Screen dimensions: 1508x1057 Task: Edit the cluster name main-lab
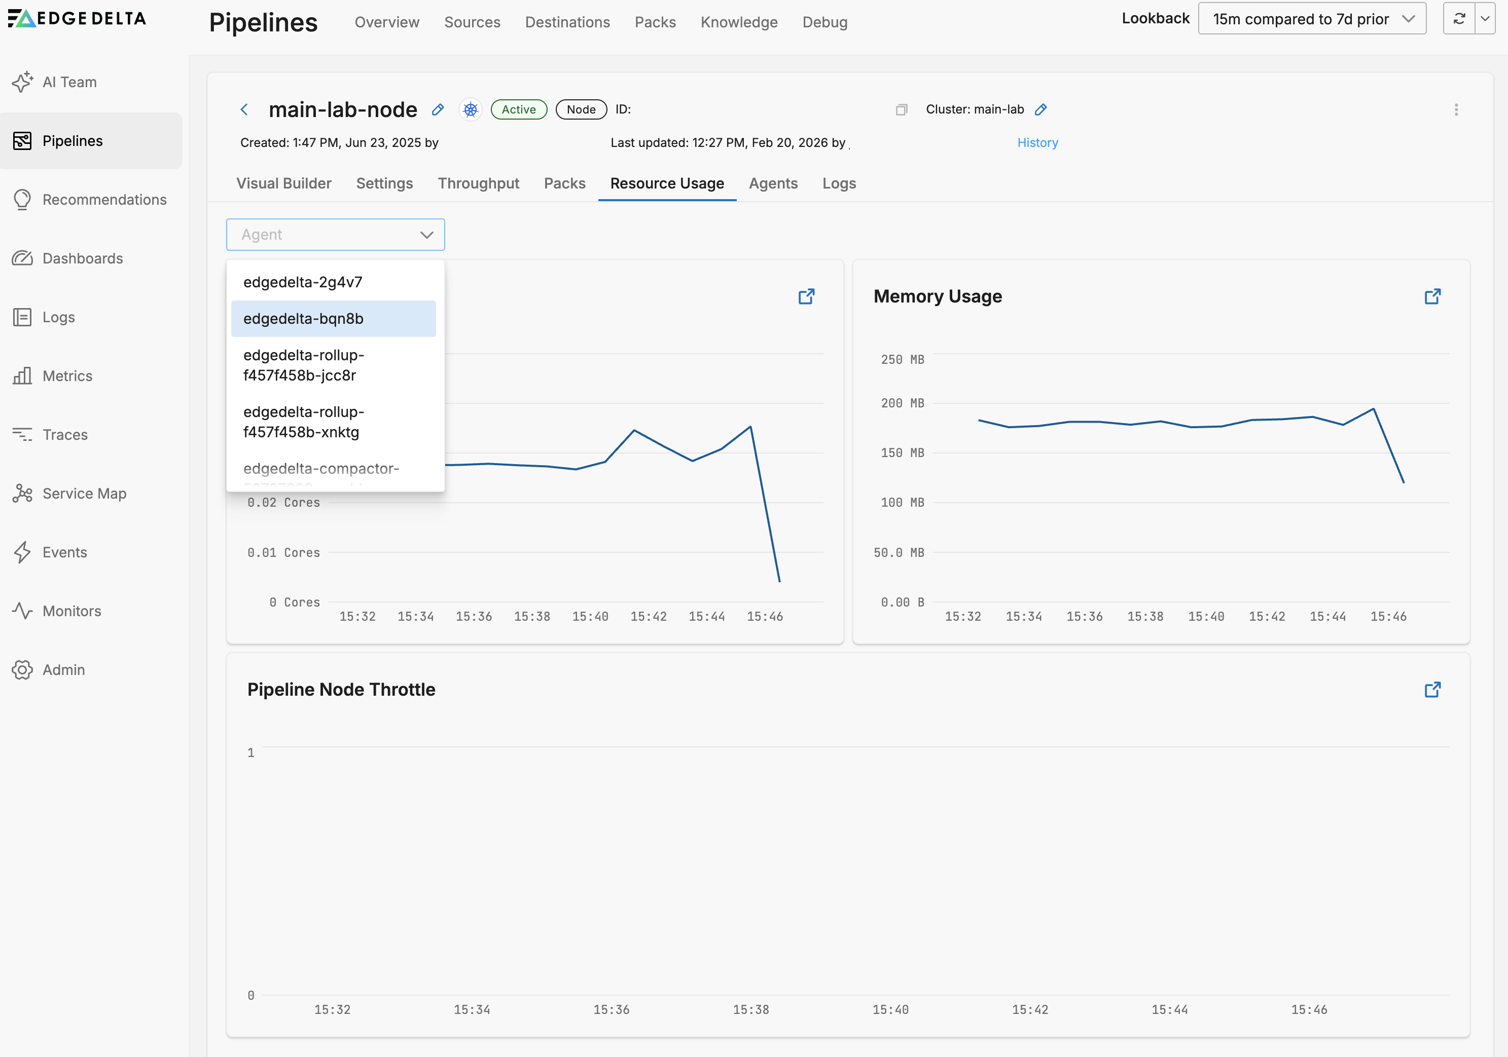[x=1041, y=109]
